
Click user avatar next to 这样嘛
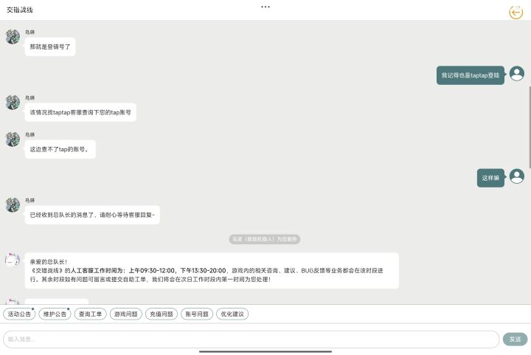pyautogui.click(x=517, y=176)
